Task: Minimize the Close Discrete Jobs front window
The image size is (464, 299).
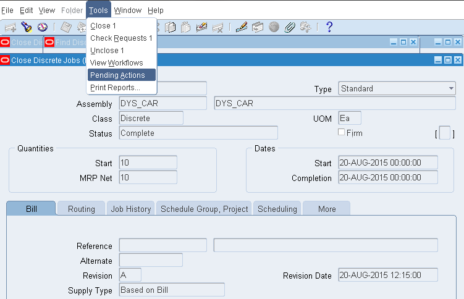Action: (438, 60)
